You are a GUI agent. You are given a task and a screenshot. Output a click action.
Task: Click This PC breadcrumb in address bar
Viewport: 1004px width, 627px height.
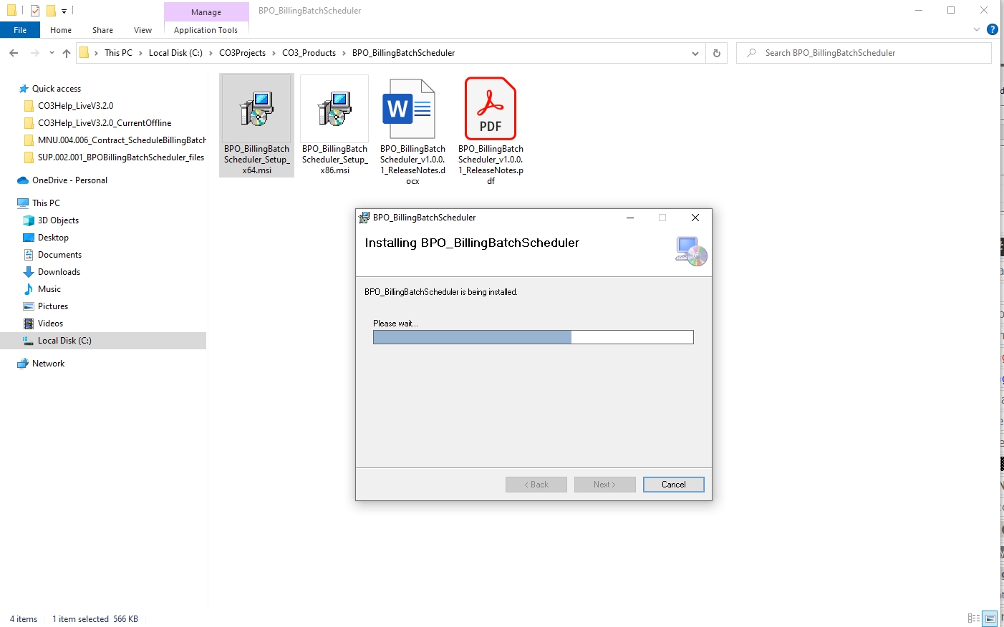118,53
